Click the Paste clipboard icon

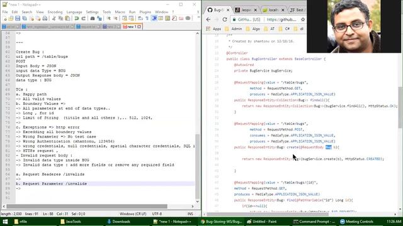pos(67,18)
